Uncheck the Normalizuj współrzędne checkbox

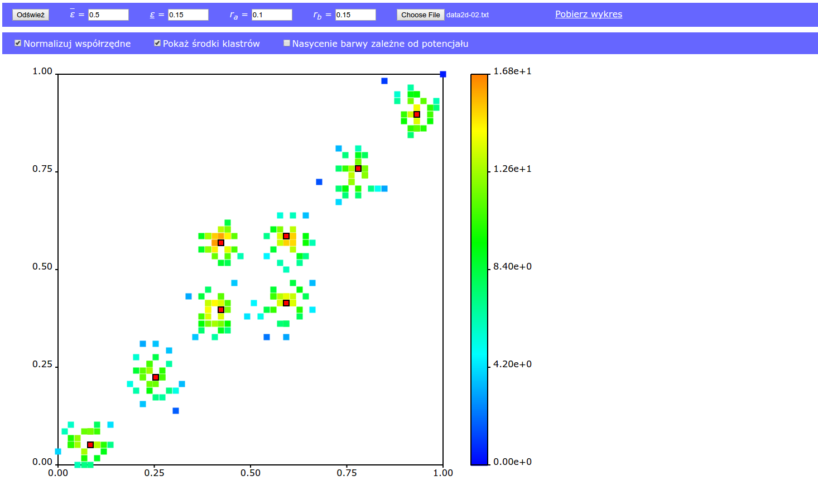tap(18, 43)
